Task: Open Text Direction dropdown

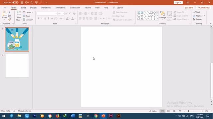Action: click(120, 12)
